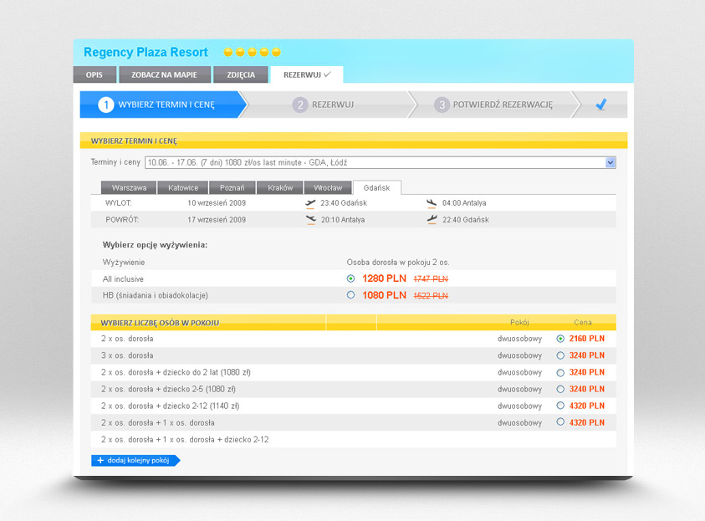Click the takeoff plane icon beside 23:40 Gdańsk
Image resolution: width=705 pixels, height=521 pixels.
tap(310, 203)
